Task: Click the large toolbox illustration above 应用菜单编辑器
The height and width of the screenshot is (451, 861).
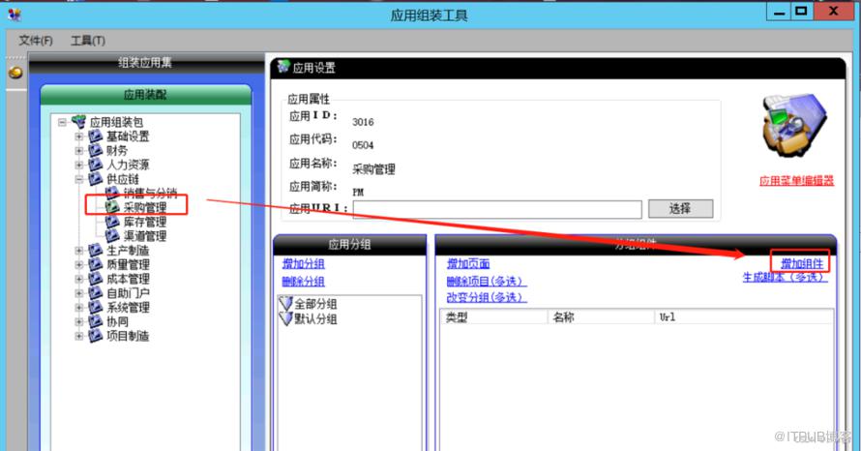Action: (x=794, y=127)
